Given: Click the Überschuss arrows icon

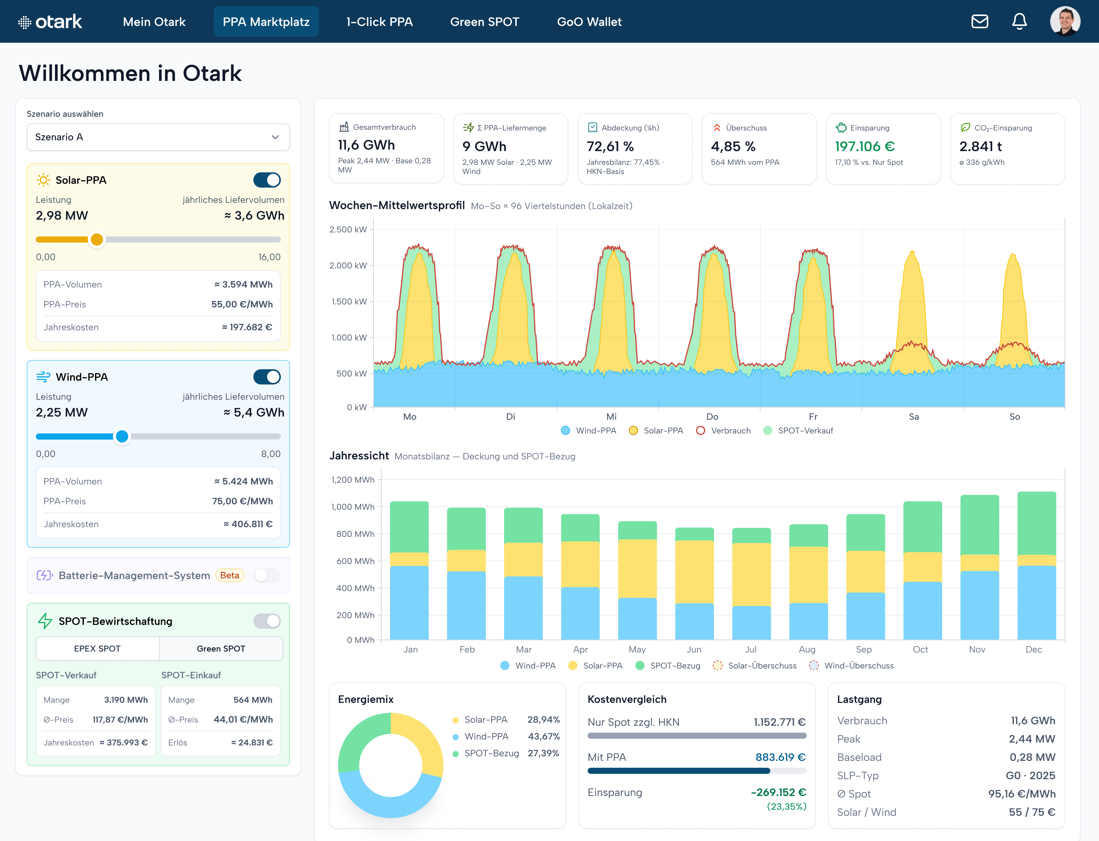Looking at the screenshot, I should [717, 128].
